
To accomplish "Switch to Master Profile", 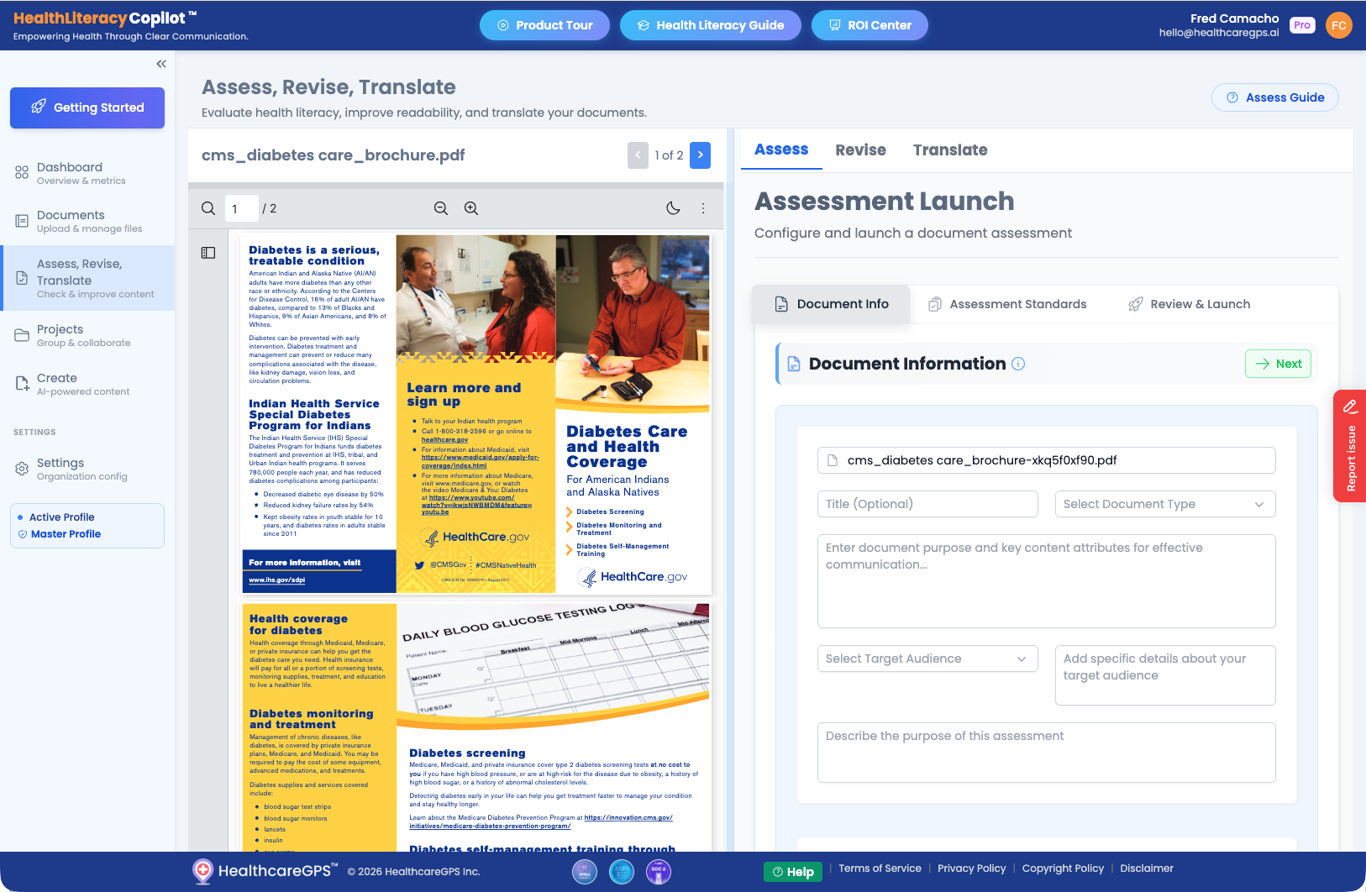I will pyautogui.click(x=66, y=533).
